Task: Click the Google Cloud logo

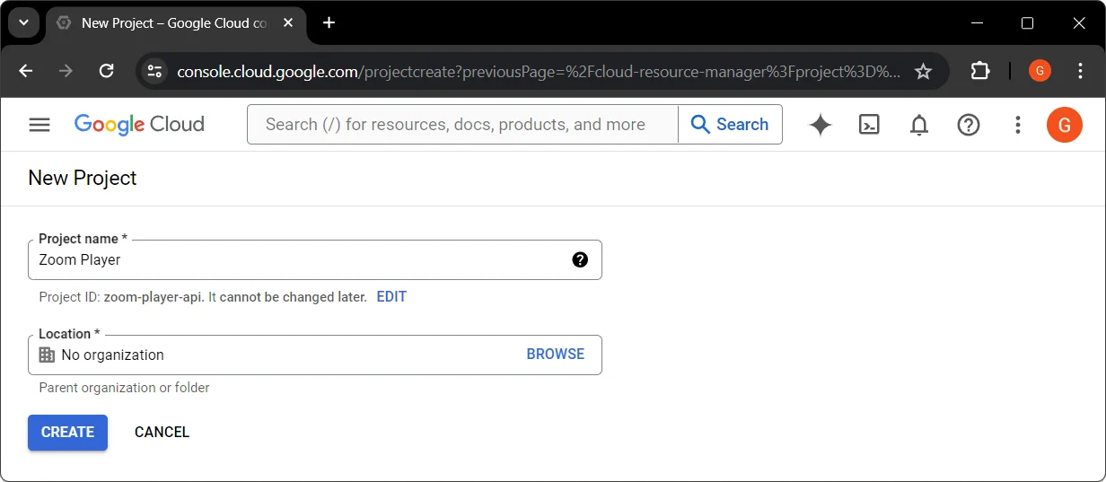Action: pos(139,125)
